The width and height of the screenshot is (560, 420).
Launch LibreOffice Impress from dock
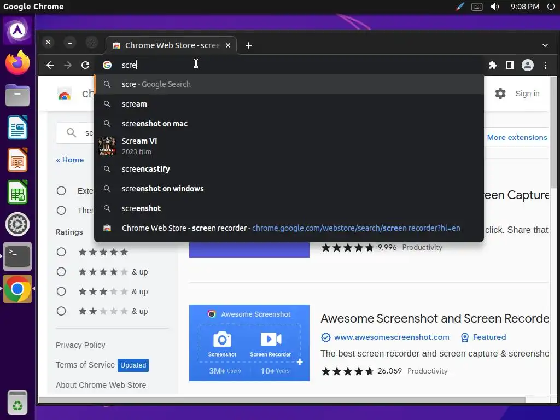tap(17, 160)
